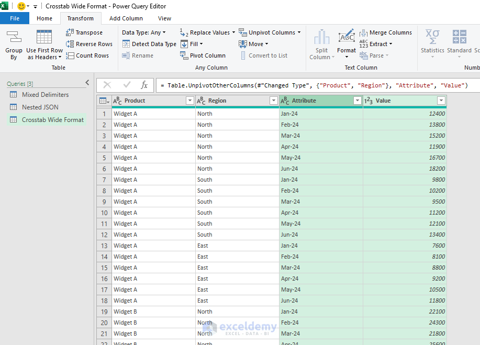Click the Attribute column data type icon
480x345 pixels.
click(285, 101)
